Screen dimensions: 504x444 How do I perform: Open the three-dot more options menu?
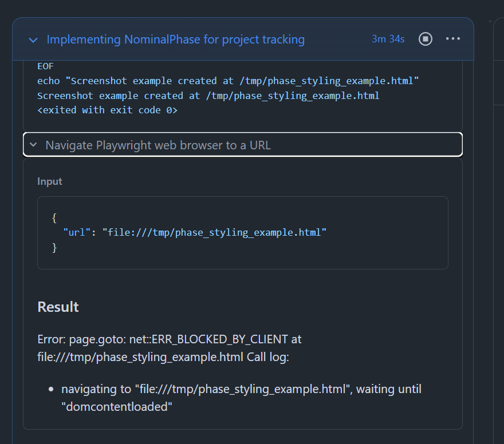(x=453, y=39)
